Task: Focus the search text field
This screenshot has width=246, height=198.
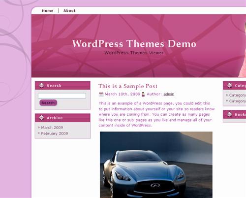Action: (x=62, y=96)
